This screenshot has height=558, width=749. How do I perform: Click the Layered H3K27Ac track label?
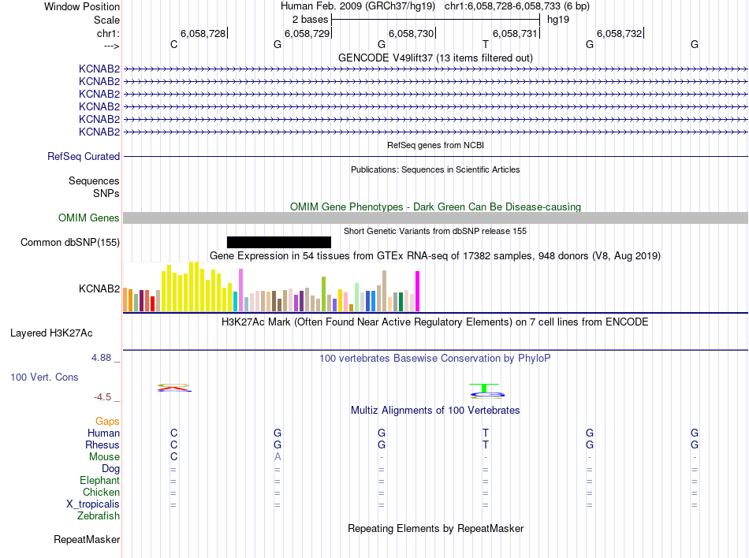pos(51,333)
